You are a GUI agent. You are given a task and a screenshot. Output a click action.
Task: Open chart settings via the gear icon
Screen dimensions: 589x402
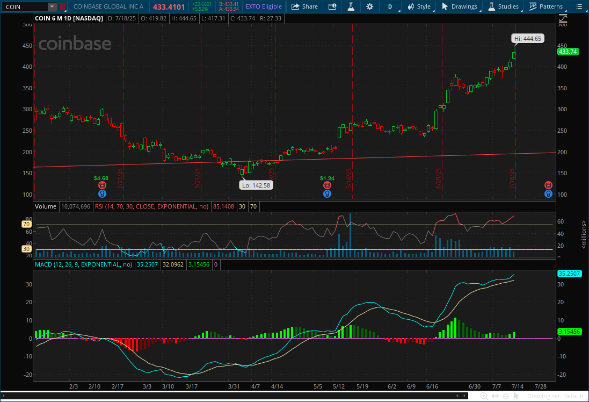[x=369, y=6]
